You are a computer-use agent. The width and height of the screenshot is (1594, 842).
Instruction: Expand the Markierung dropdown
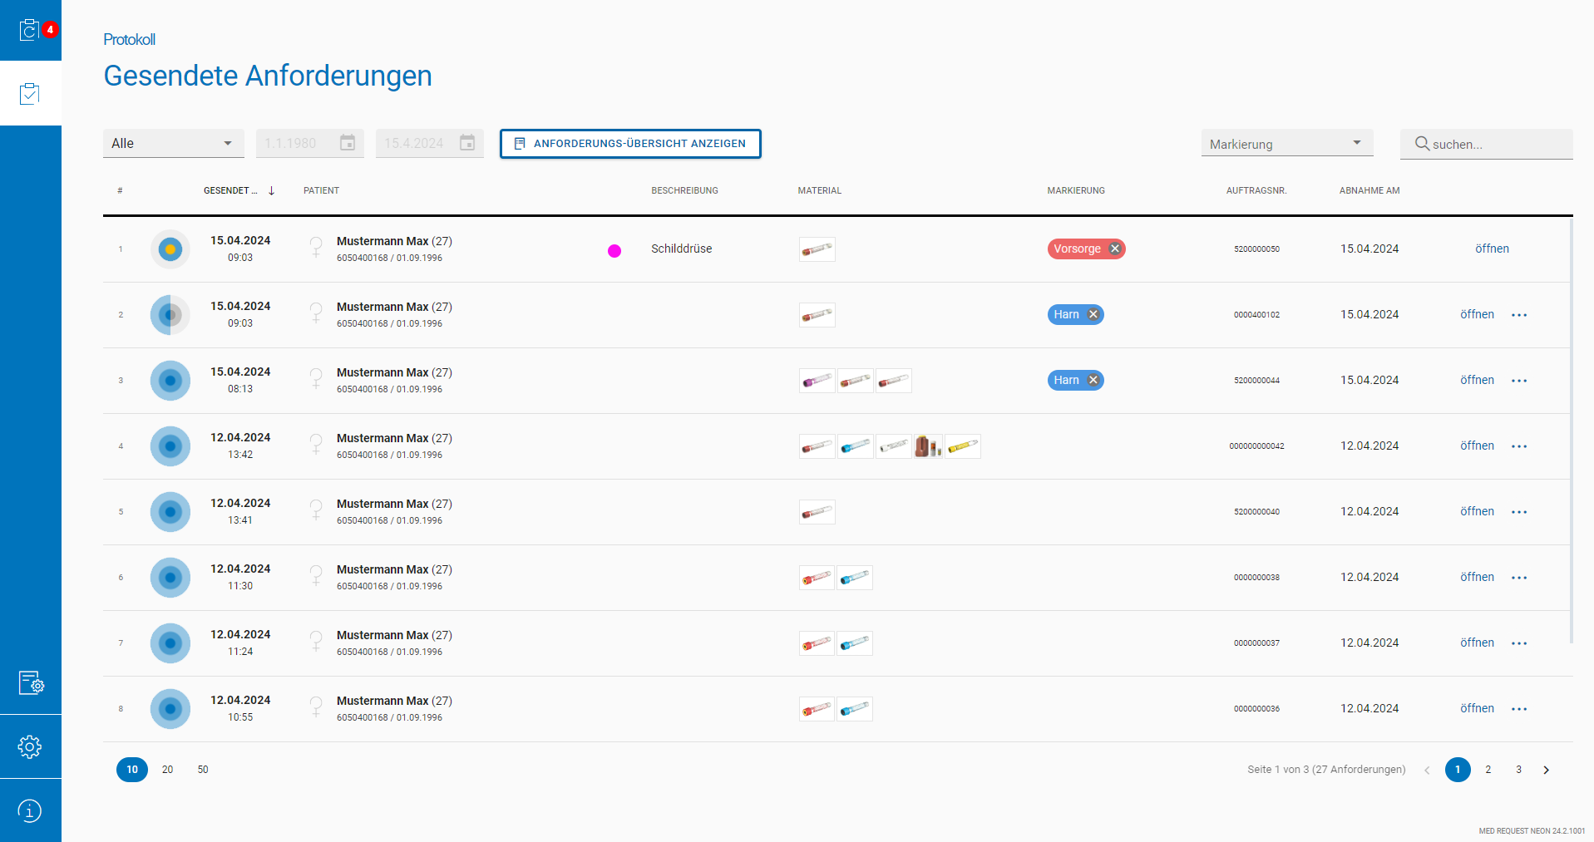tap(1287, 143)
